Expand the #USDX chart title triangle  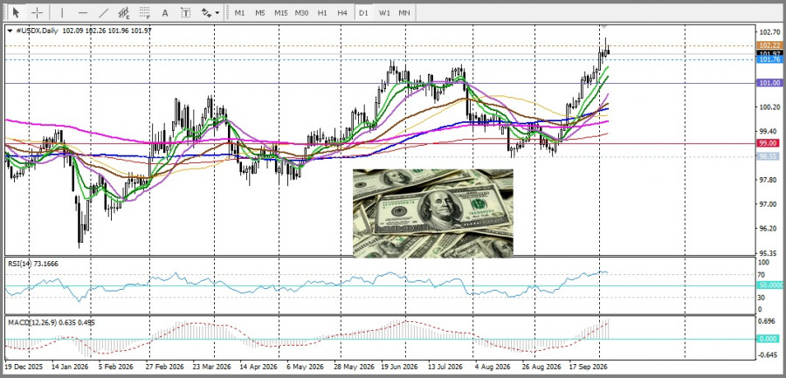point(10,31)
